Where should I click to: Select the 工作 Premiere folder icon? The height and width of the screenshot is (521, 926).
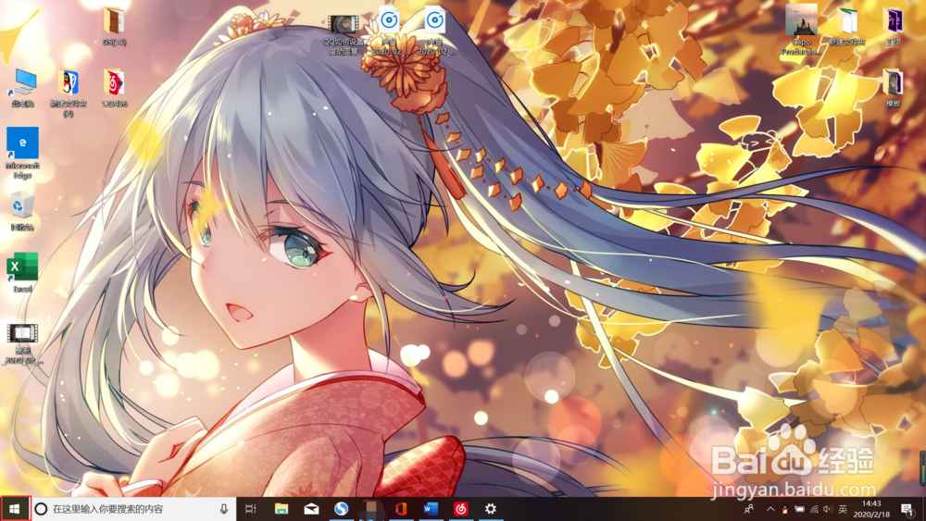893,27
